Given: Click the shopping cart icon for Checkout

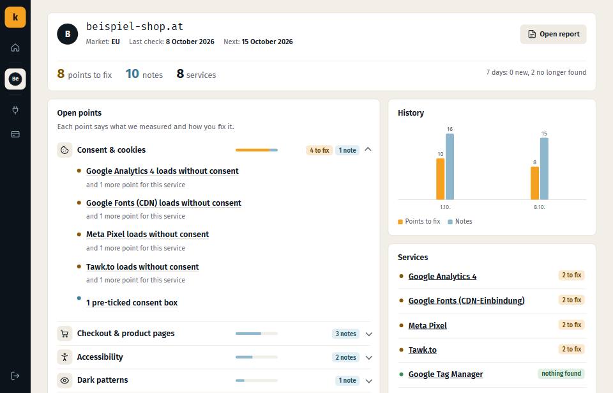Looking at the screenshot, I should tap(64, 334).
